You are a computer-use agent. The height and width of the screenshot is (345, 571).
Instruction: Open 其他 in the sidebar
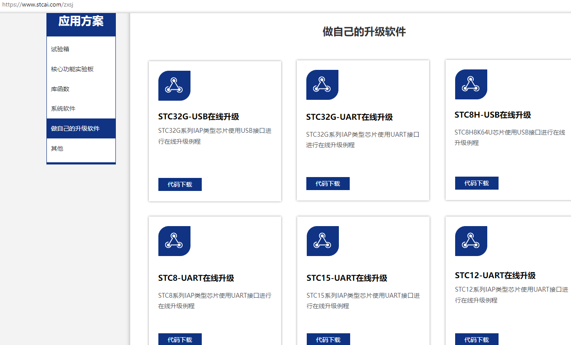point(81,148)
